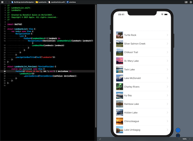Select the St. Mary Lake row
This screenshot has width=193, height=141.
coord(142,61)
